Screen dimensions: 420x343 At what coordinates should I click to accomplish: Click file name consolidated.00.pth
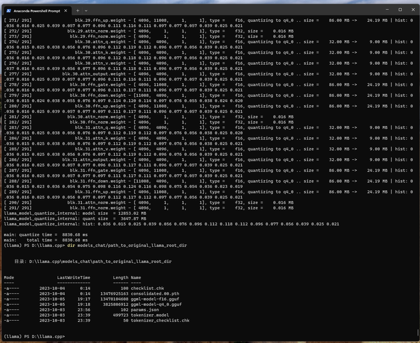pyautogui.click(x=155, y=294)
